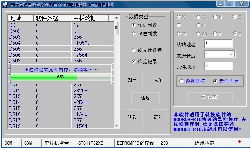Select the 16进制数 radio button
This screenshot has height=148, width=250.
(134, 34)
